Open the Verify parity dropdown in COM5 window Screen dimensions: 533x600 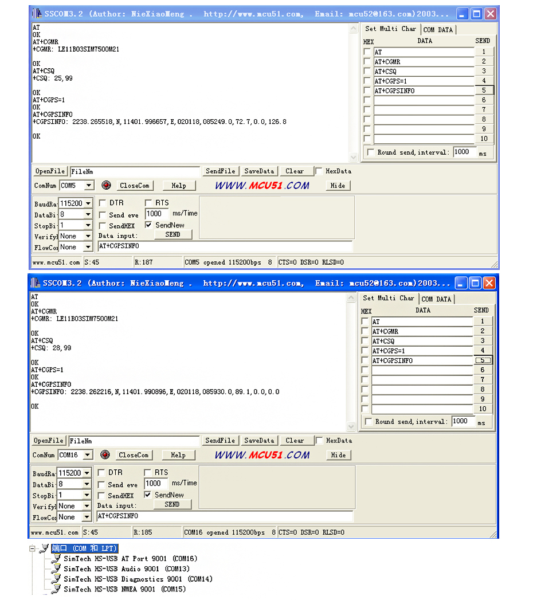[x=88, y=236]
